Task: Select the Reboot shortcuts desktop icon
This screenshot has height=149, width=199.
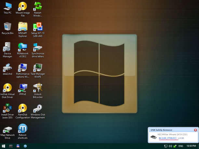Action: (23, 131)
